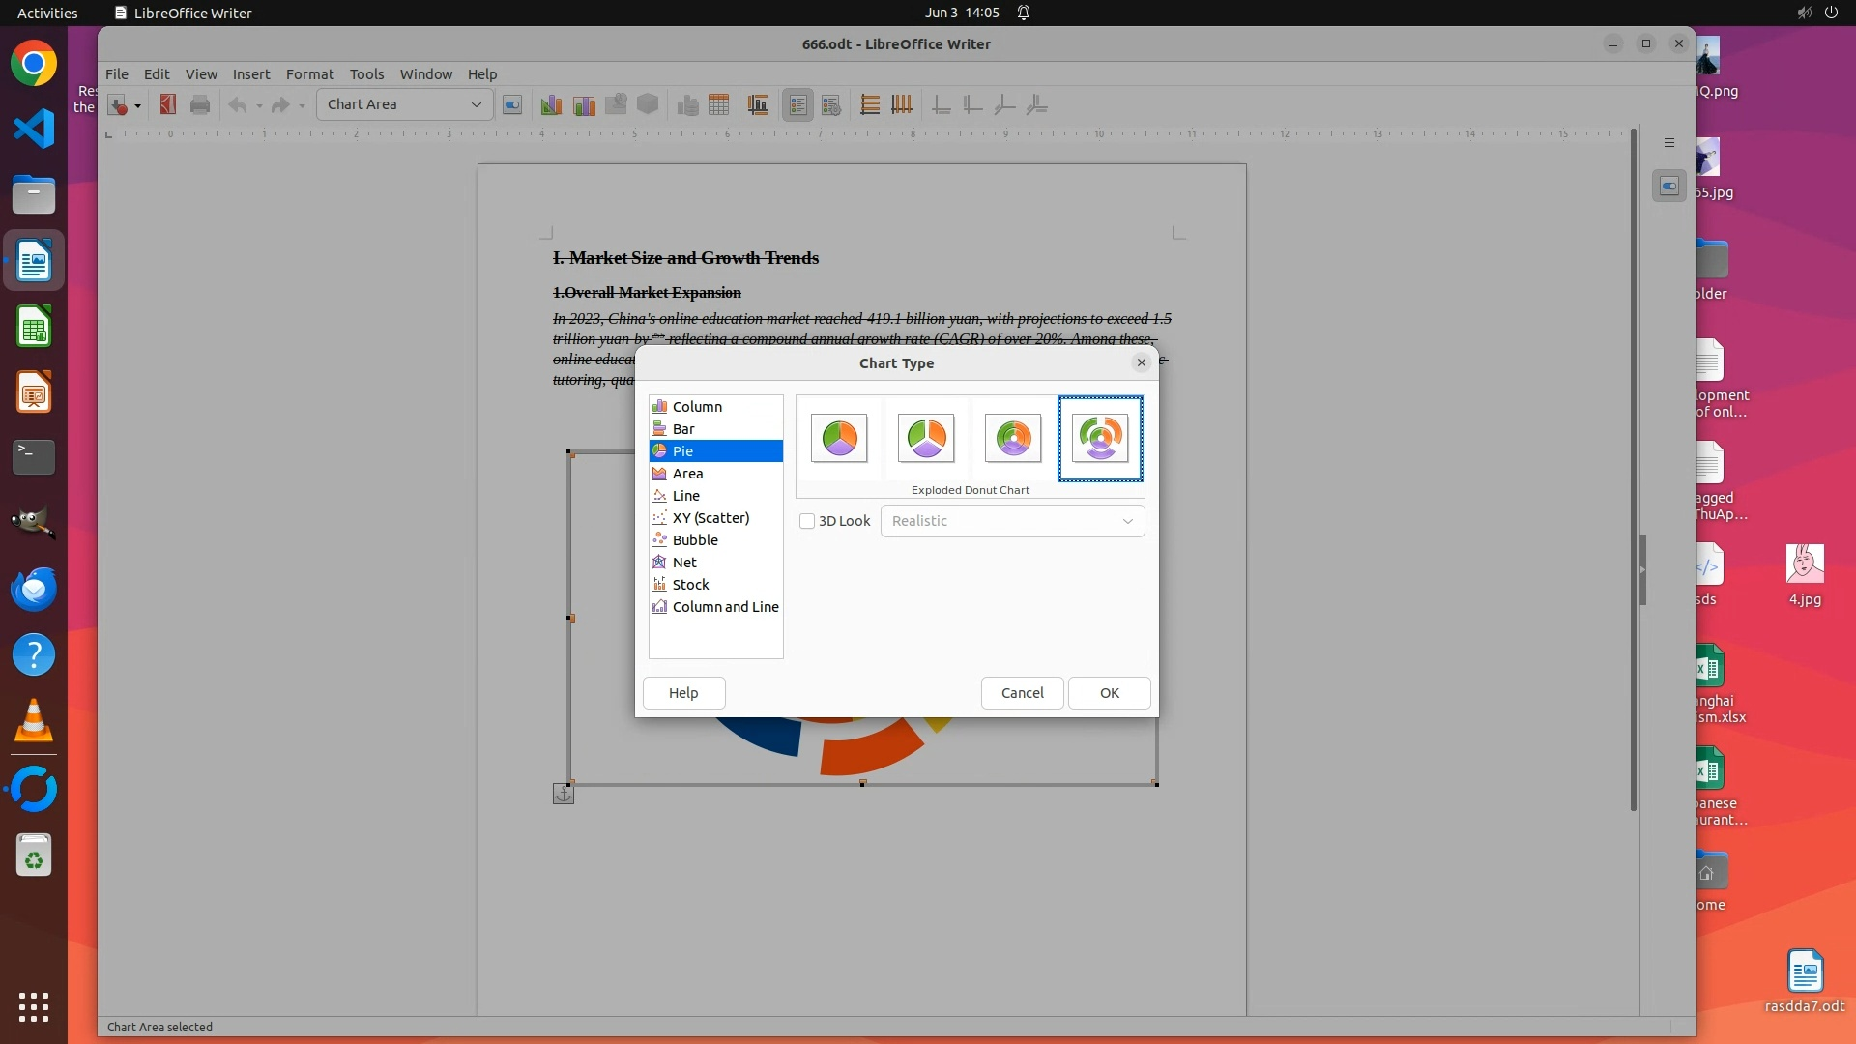1856x1044 pixels.
Task: Launch LibreOffice Calc from the dock
Action: [x=34, y=328]
